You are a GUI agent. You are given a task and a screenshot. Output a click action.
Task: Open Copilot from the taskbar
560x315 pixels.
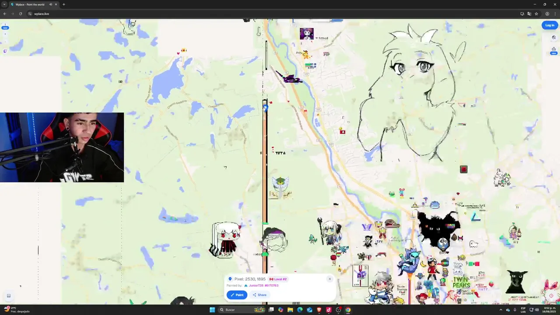tap(280, 310)
